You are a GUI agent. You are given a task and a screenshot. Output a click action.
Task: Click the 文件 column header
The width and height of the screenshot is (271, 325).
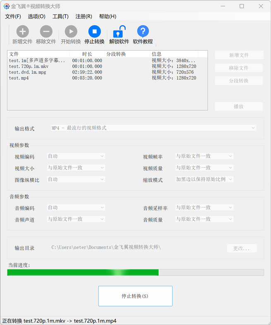tap(38, 54)
